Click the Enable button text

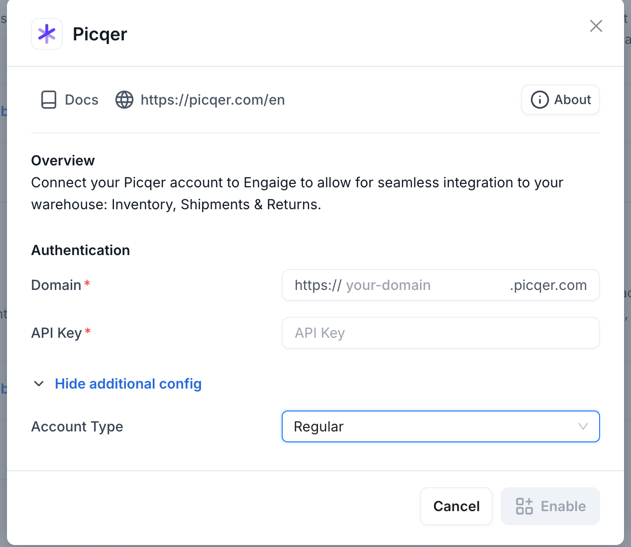point(563,506)
